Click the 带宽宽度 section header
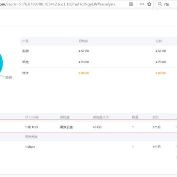 (31, 137)
